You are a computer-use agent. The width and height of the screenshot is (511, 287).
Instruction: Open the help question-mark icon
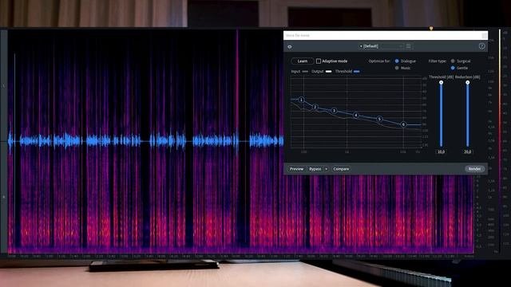click(481, 46)
